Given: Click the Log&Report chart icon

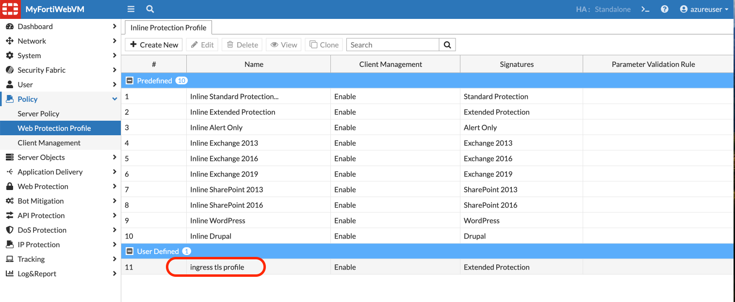Looking at the screenshot, I should click(10, 274).
